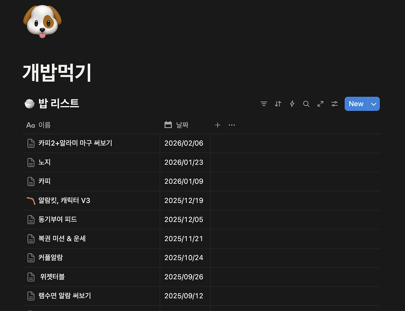This screenshot has width=405, height=311.
Task: Open the chevron next to the New button
Action: (373, 104)
